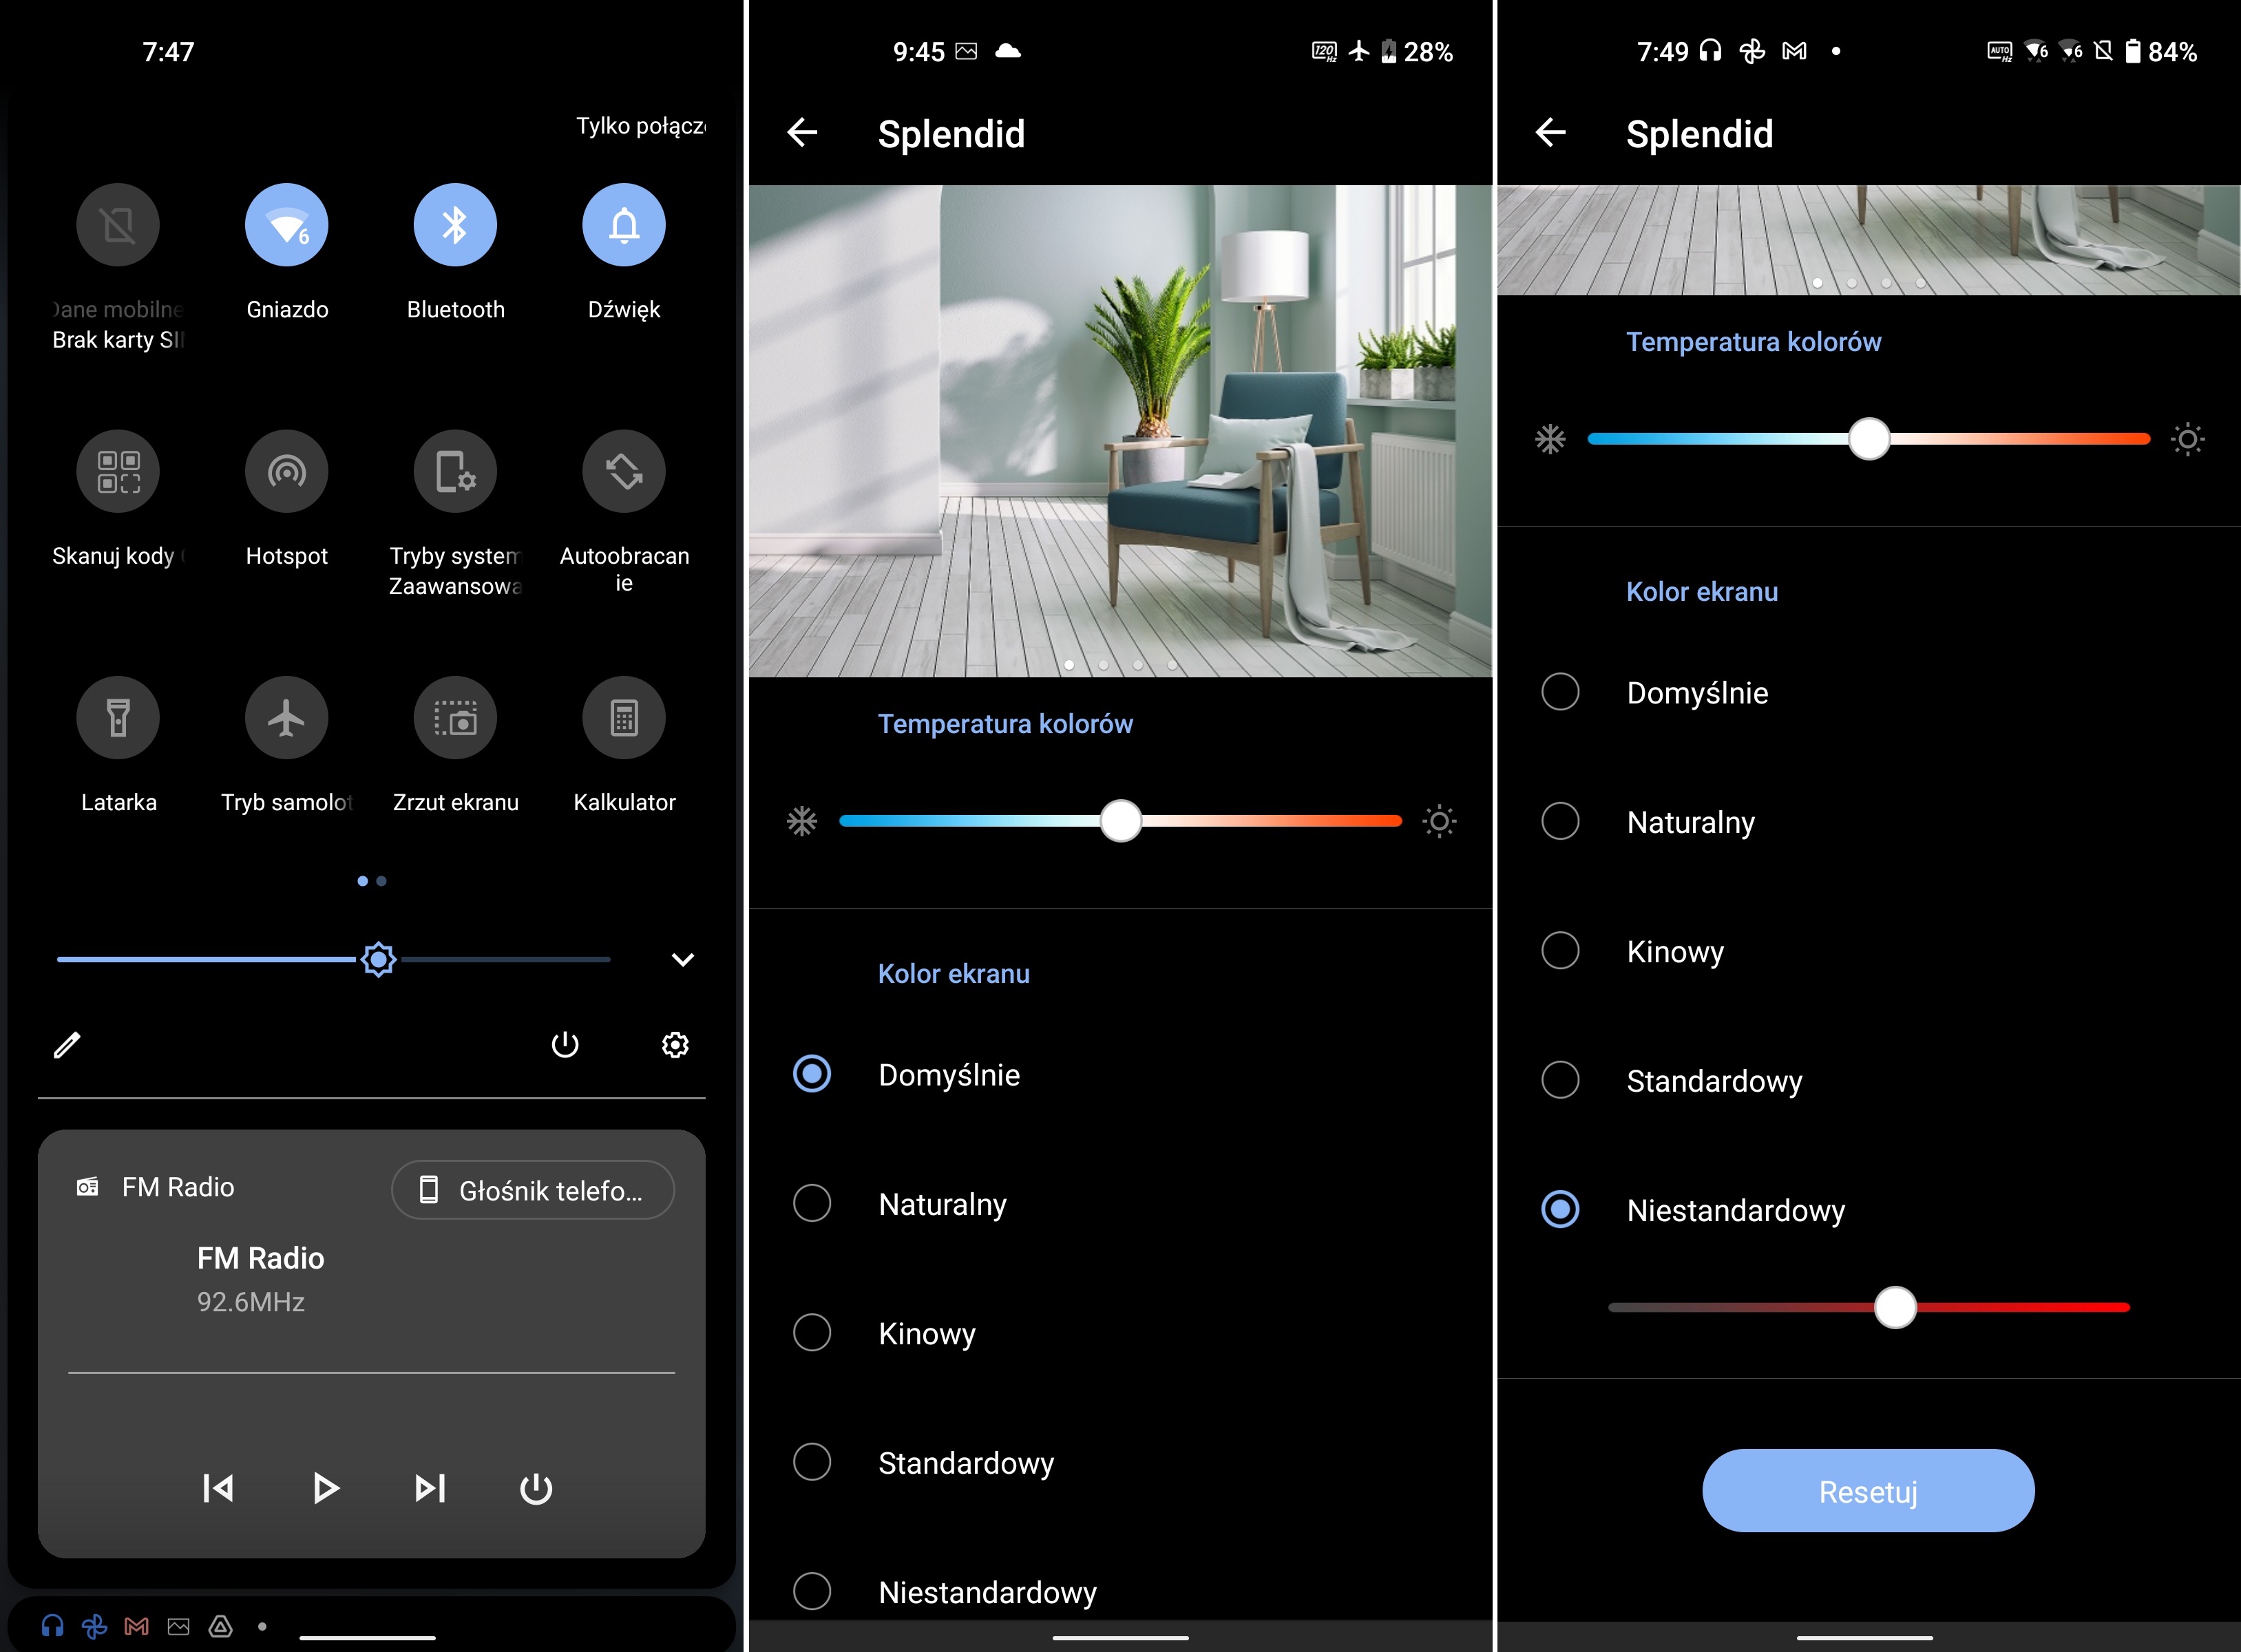Open the Kalkulator tile
This screenshot has height=1652, width=2241.
pyautogui.click(x=624, y=718)
